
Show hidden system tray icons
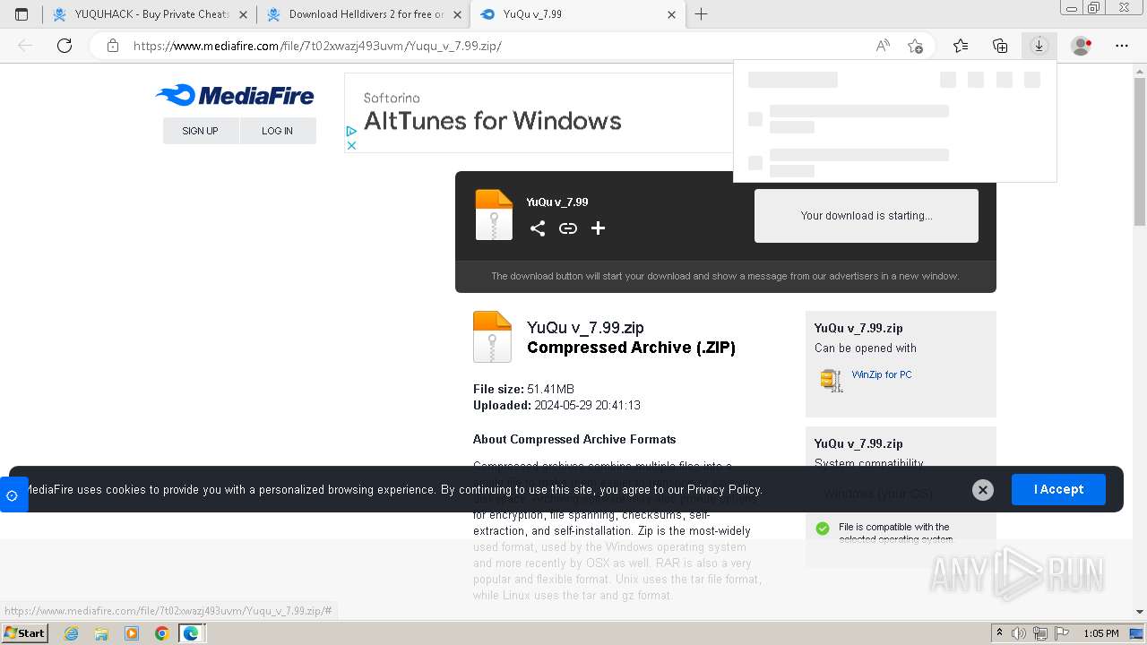(x=999, y=633)
